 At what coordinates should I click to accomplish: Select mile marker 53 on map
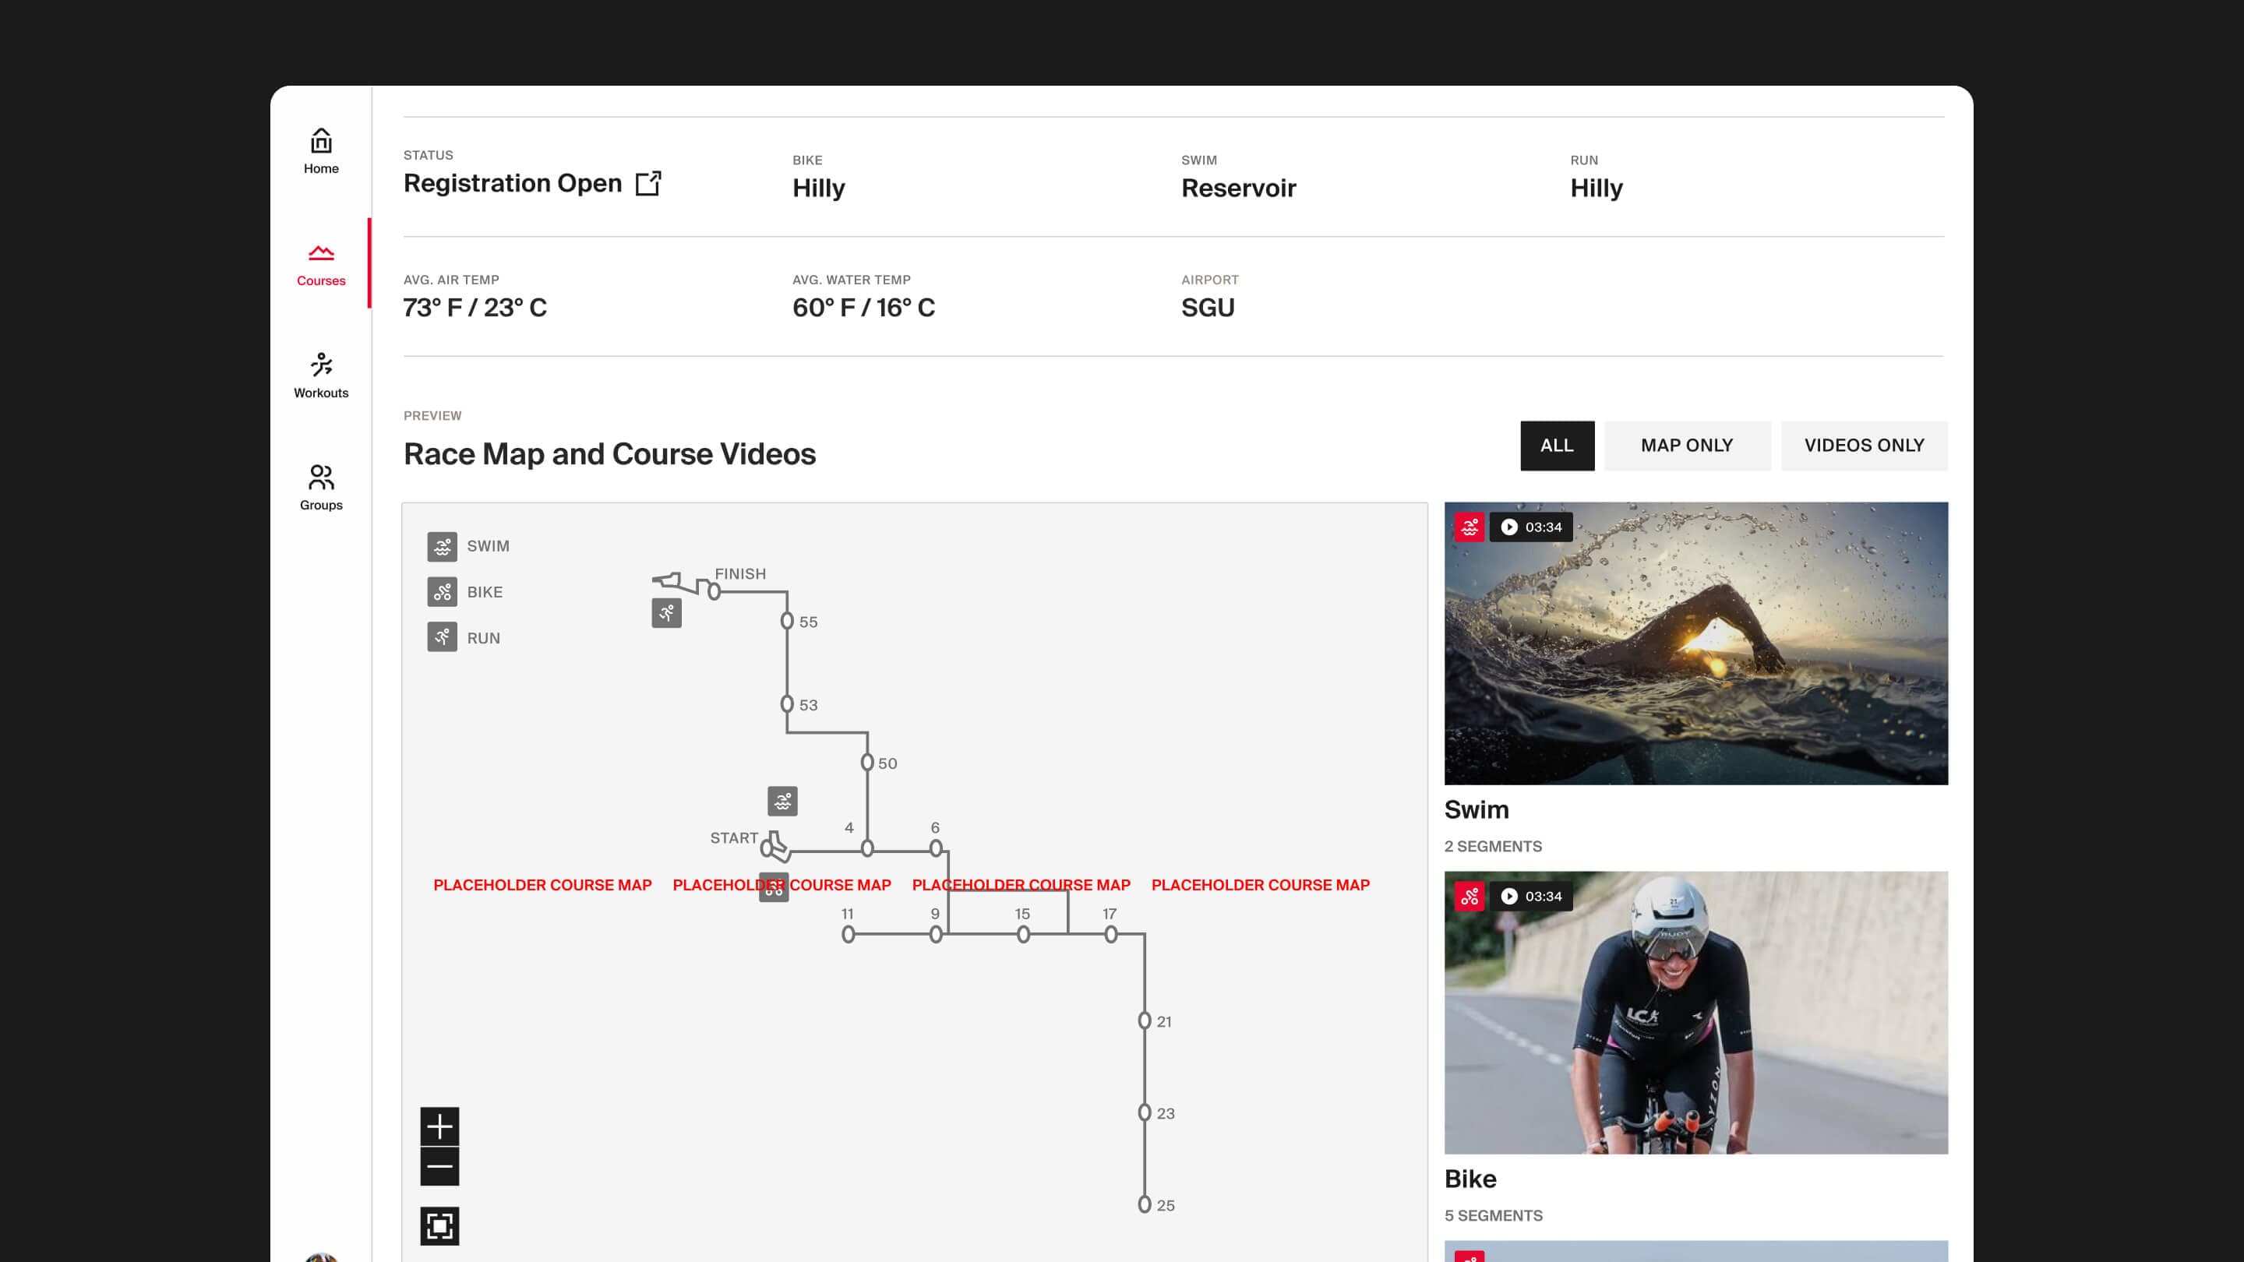[787, 703]
